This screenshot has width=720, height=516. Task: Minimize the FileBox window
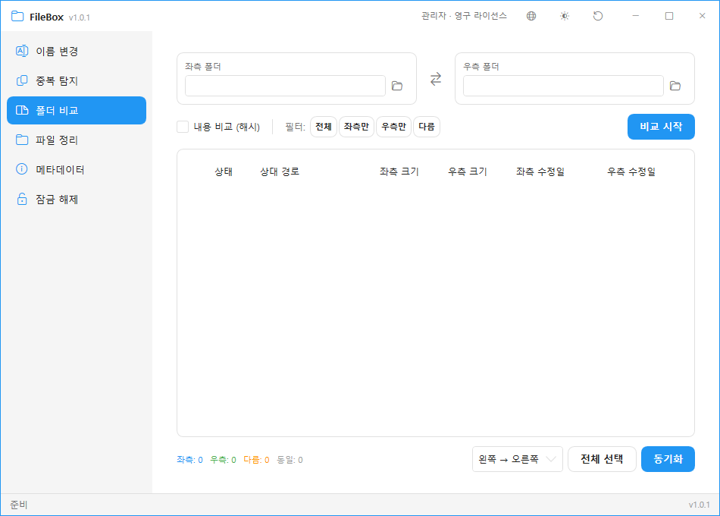636,16
